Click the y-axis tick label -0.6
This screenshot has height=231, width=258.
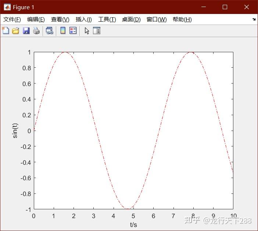(26, 178)
